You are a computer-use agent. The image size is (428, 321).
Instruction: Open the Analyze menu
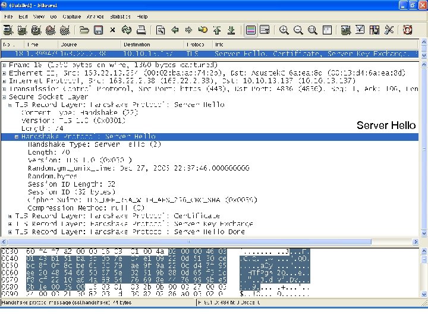coord(95,17)
